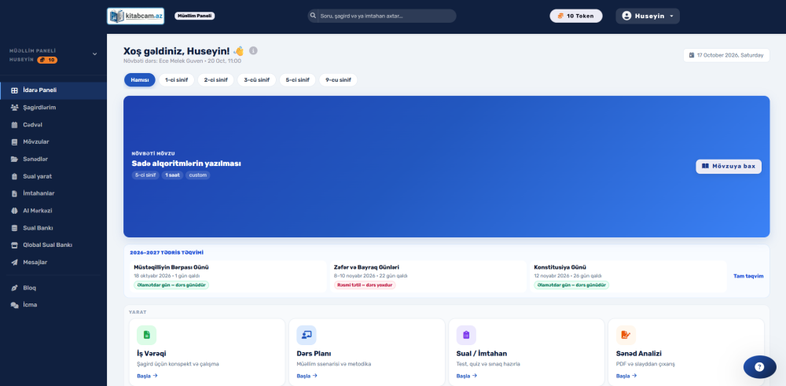This screenshot has height=386, width=786.
Task: Click the AI Mərkəzi brain icon
Action: point(14,211)
